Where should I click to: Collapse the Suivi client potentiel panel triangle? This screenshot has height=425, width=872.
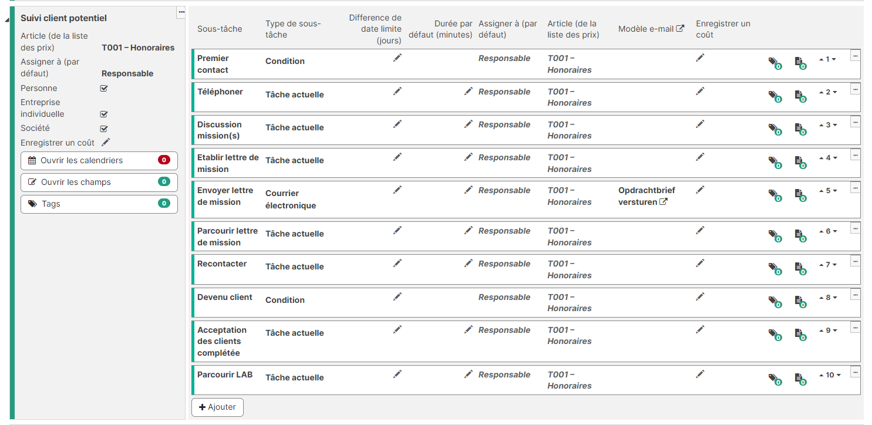[7, 20]
